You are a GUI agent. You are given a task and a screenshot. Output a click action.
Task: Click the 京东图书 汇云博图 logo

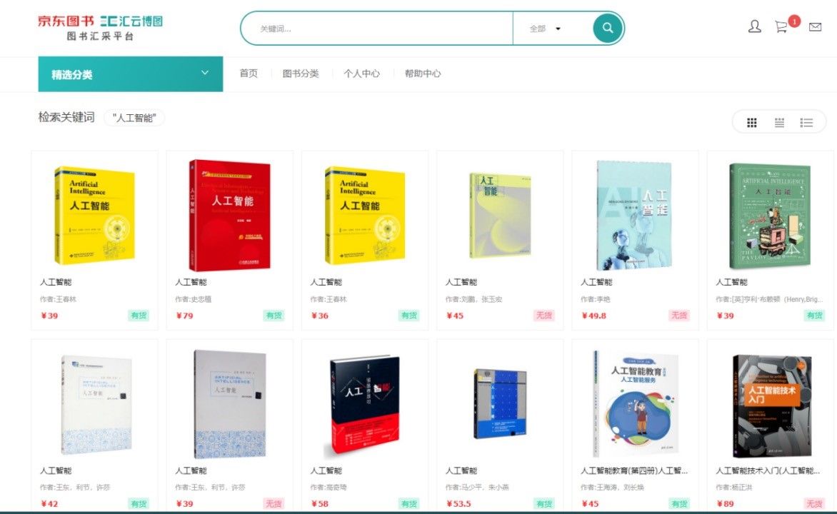(x=100, y=28)
